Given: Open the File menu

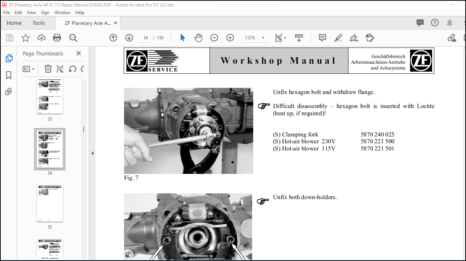Looking at the screenshot, I should click(x=6, y=12).
